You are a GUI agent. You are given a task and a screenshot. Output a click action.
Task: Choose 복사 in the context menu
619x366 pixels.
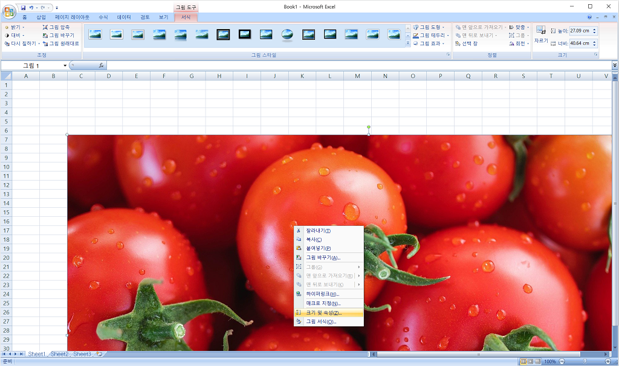point(328,239)
